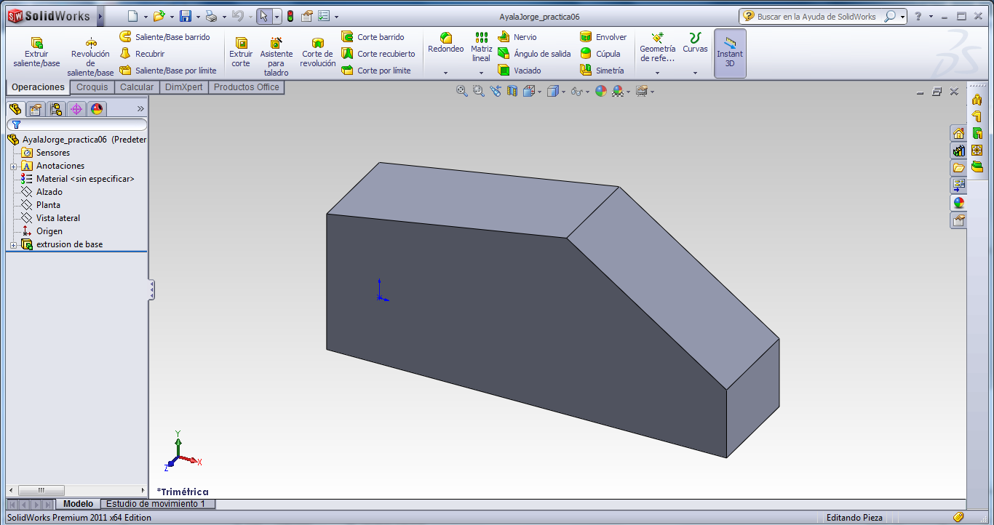Toggle the section view in the heads-up toolbar
994x525 pixels.
(514, 91)
